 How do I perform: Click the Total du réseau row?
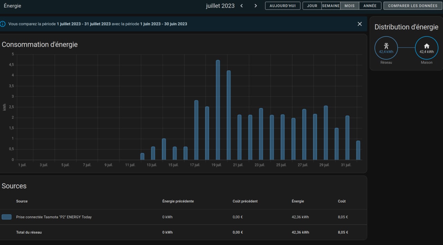29,232
